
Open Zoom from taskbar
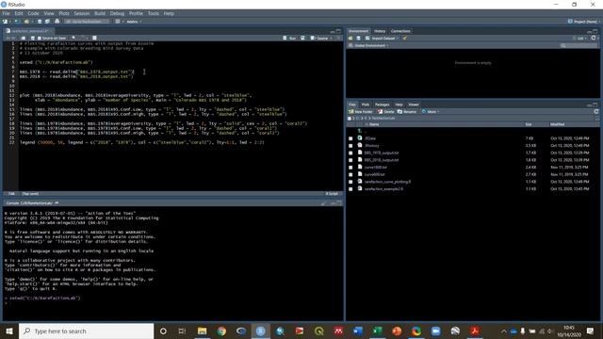435,331
